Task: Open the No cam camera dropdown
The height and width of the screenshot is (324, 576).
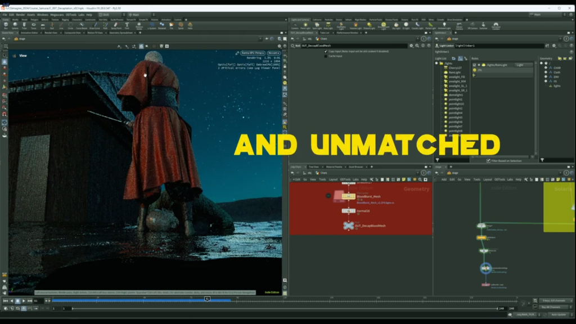Action: [x=274, y=53]
